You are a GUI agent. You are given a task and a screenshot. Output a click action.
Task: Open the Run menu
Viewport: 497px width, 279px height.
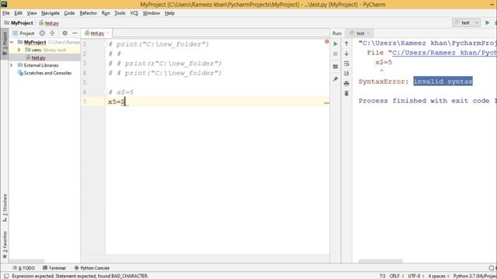106,13
